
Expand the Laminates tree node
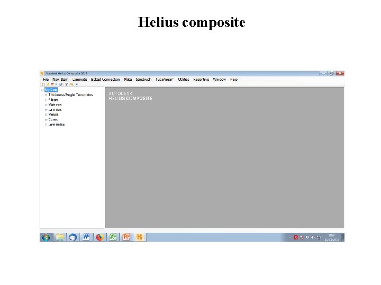46,125
